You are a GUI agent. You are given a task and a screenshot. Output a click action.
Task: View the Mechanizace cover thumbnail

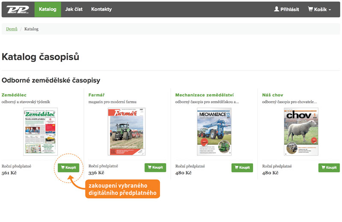tap(214, 131)
